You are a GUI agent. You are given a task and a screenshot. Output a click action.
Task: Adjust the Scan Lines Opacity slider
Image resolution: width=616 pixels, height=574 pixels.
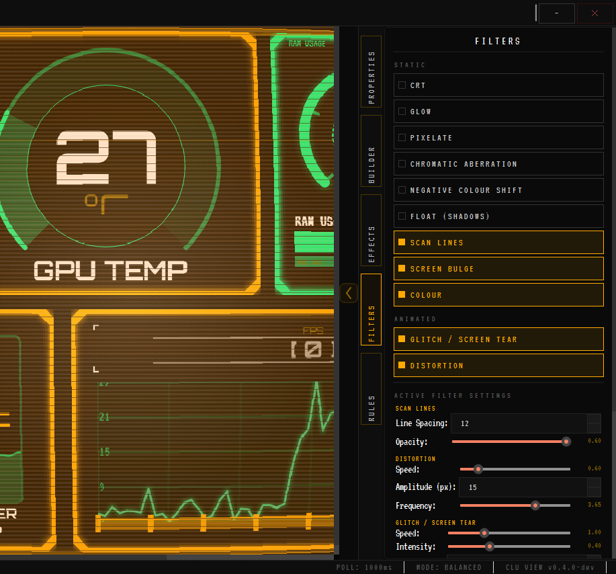click(x=511, y=442)
